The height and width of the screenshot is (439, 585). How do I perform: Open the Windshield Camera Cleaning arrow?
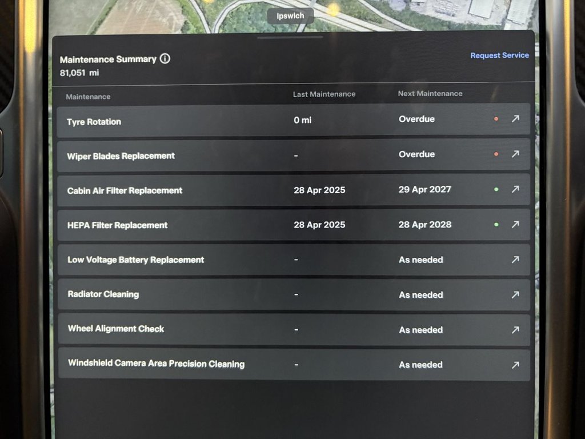(515, 365)
